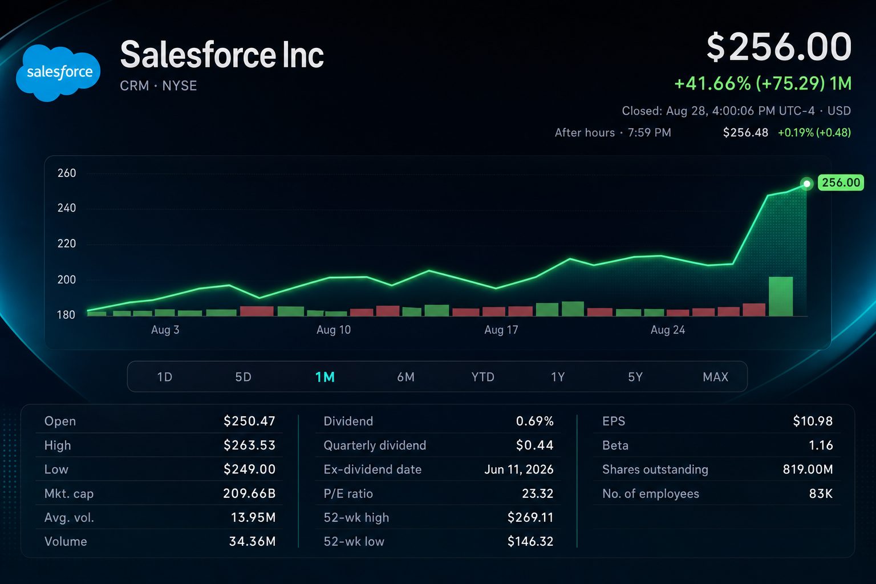The image size is (876, 584).
Task: Click the Ex-dividend date row label
Action: pos(372,469)
